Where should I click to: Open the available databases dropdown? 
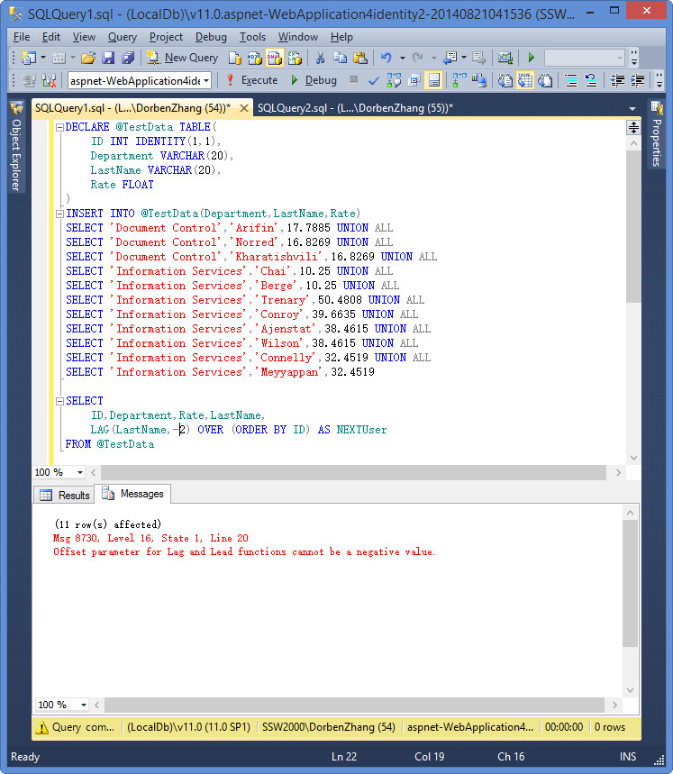(206, 80)
